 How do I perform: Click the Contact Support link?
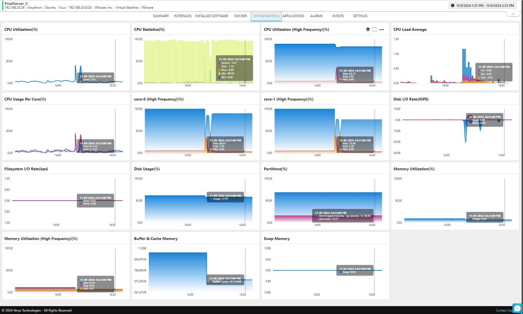point(504,310)
